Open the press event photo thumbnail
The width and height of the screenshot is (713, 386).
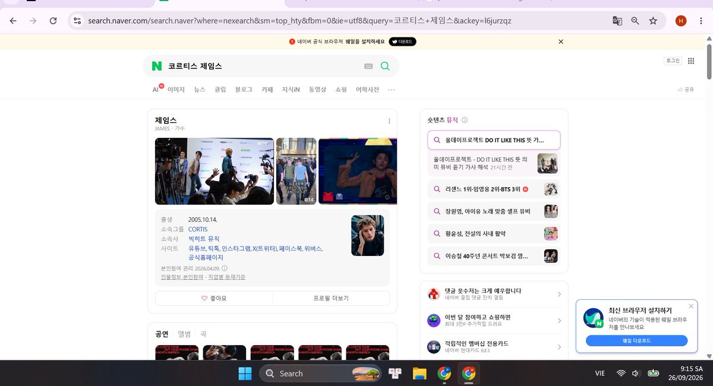(214, 171)
